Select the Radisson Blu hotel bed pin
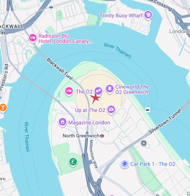190x196 pixels. [33, 38]
